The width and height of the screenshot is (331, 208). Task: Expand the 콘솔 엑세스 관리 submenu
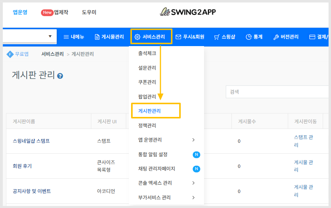pyautogui.click(x=193, y=183)
